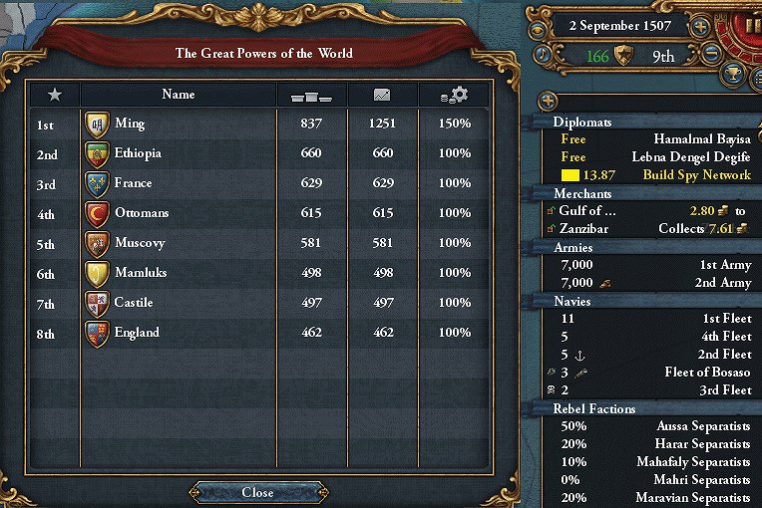Decrease game speed with minus button
The width and height of the screenshot is (762, 508).
(710, 53)
